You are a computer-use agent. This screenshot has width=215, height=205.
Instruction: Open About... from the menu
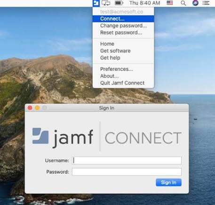pos(123,76)
